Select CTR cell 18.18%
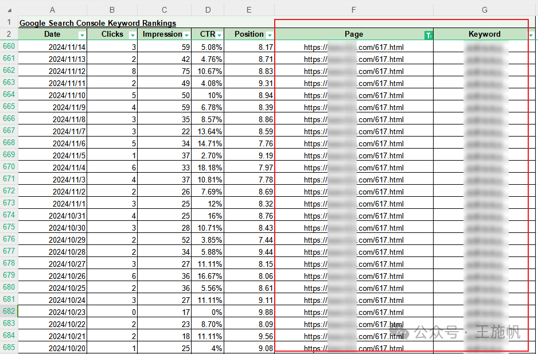 coord(208,168)
